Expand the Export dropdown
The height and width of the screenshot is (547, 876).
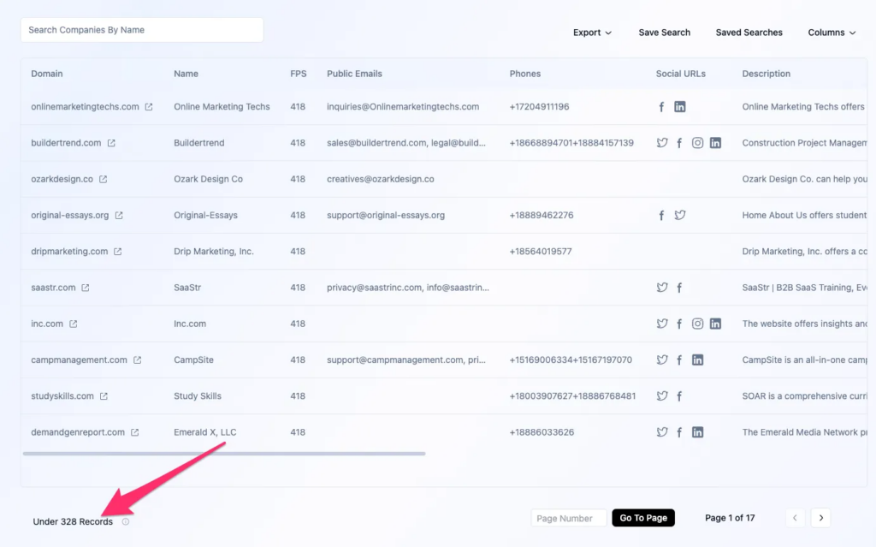[x=592, y=33]
